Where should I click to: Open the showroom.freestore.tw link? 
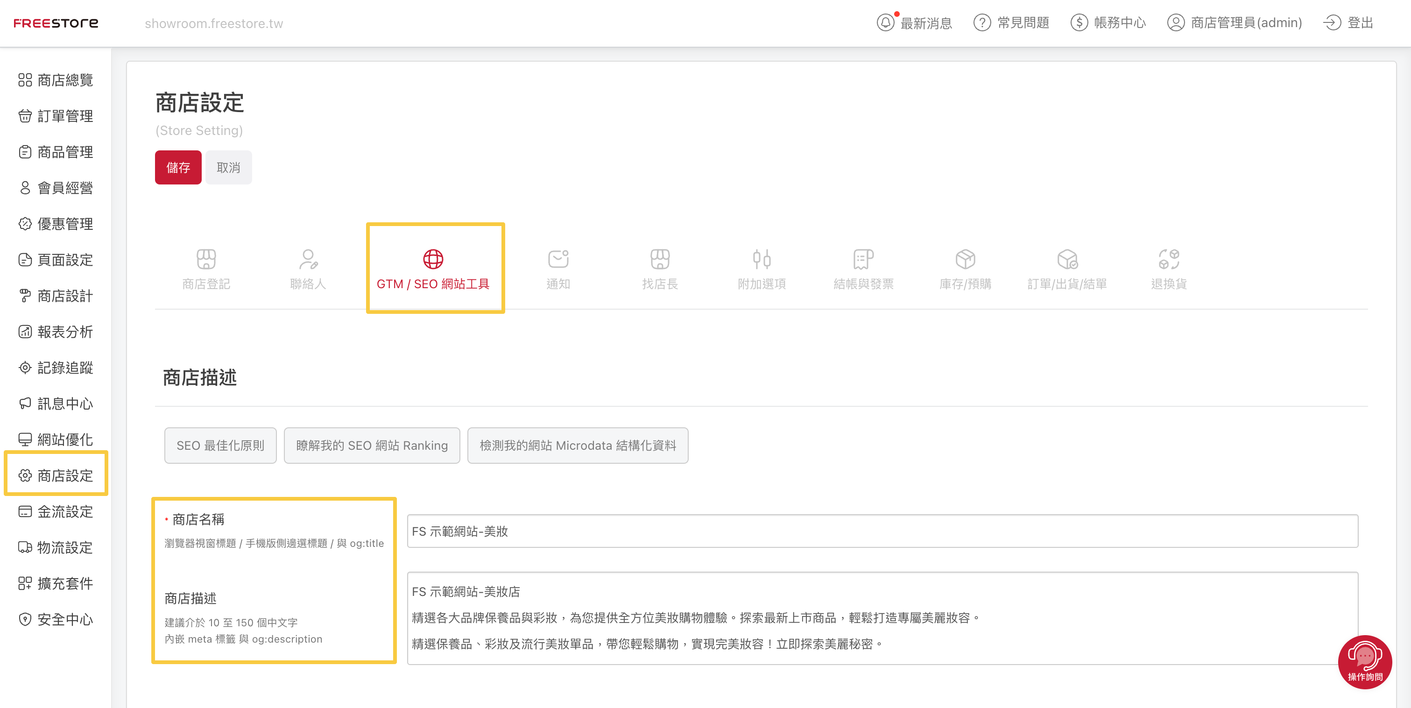point(214,23)
